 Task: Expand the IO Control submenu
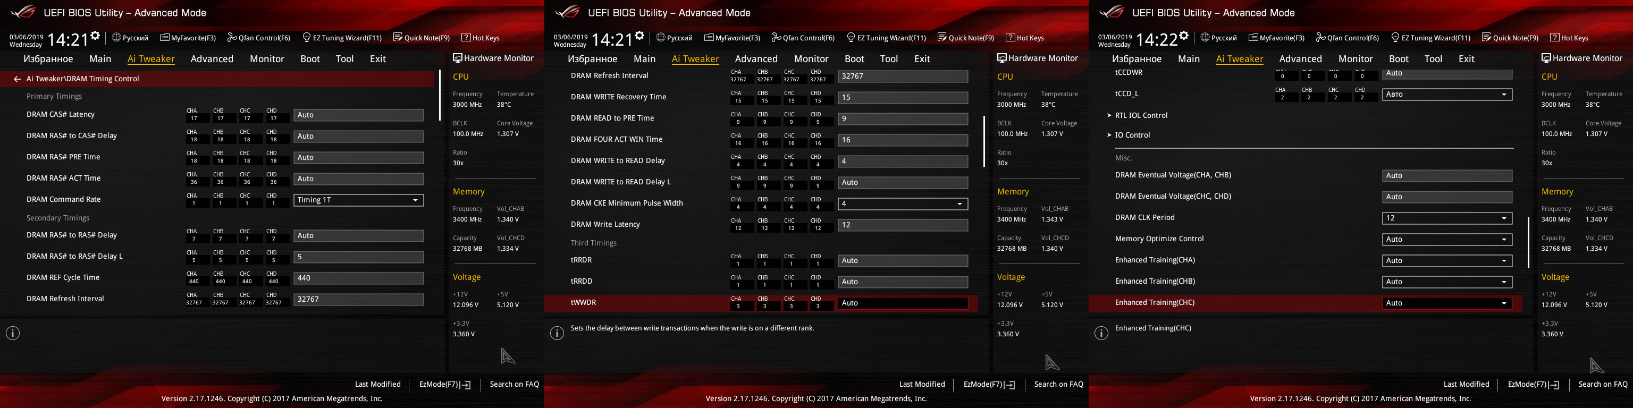click(1132, 135)
